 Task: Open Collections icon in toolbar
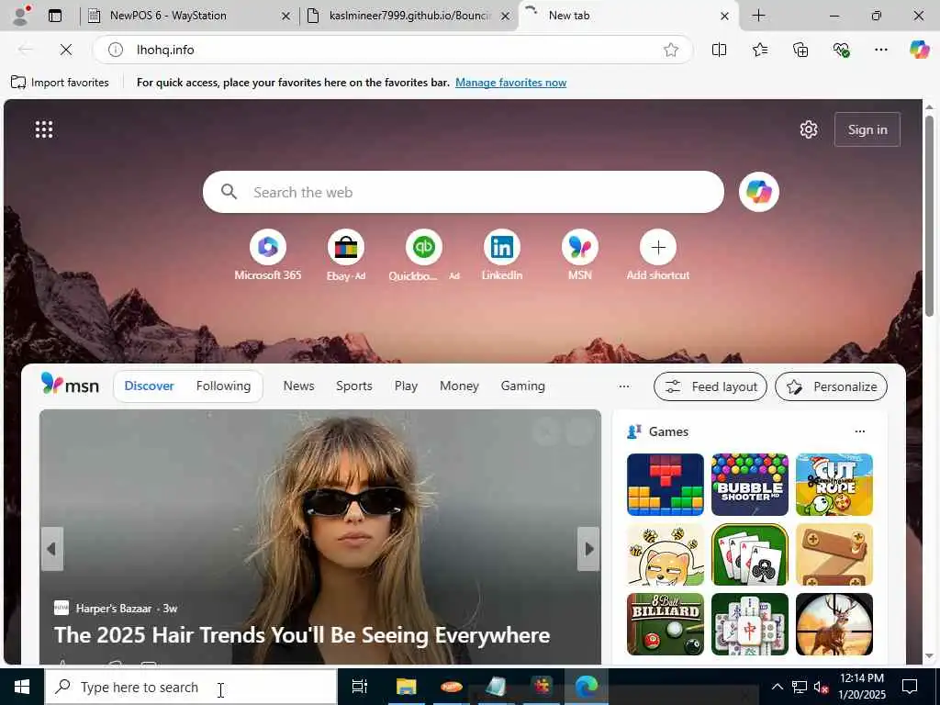[x=800, y=50]
